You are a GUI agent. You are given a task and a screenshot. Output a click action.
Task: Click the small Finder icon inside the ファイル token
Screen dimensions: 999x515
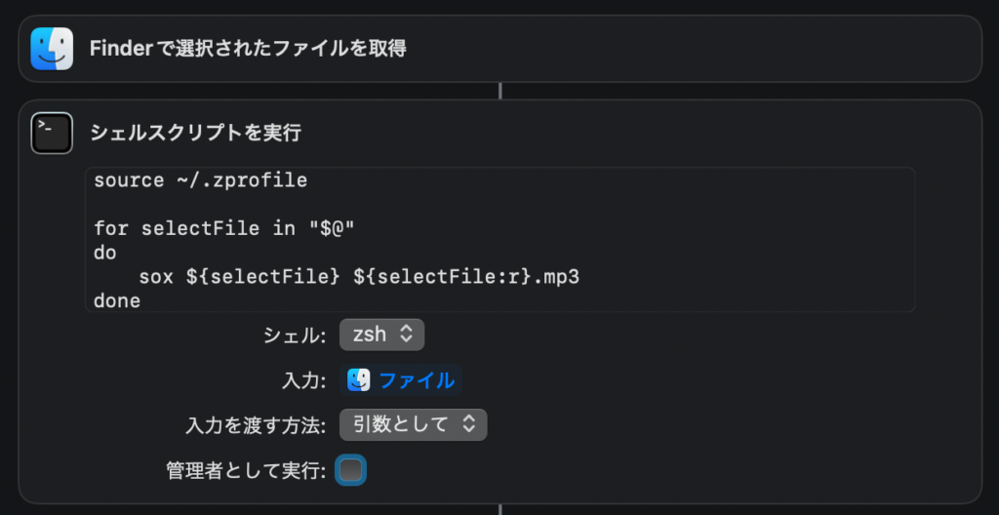click(x=359, y=379)
